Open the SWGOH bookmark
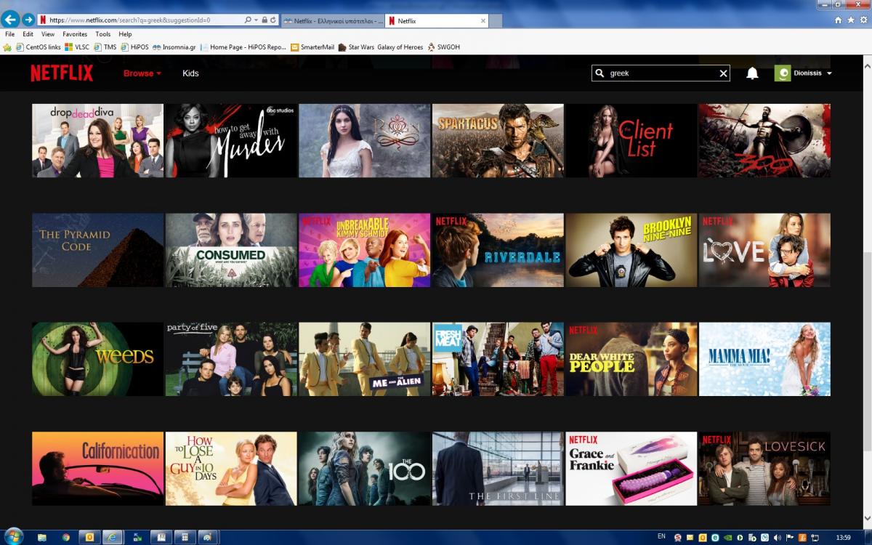 coord(444,47)
